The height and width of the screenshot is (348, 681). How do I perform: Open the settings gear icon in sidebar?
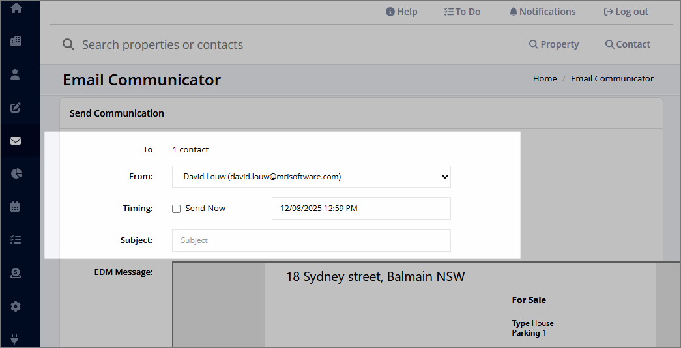pos(16,306)
